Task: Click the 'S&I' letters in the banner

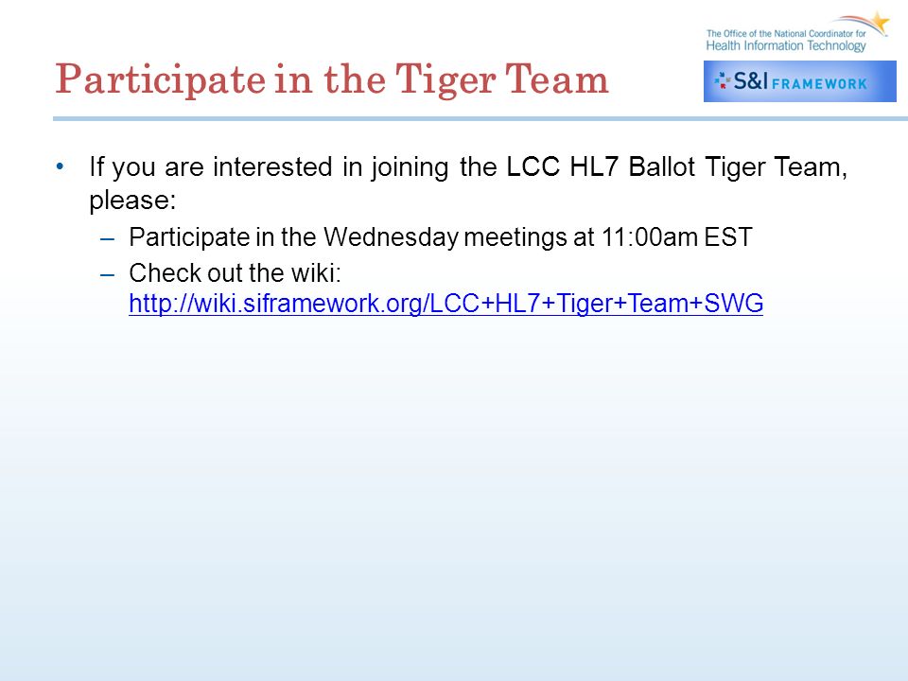Action: [x=750, y=81]
